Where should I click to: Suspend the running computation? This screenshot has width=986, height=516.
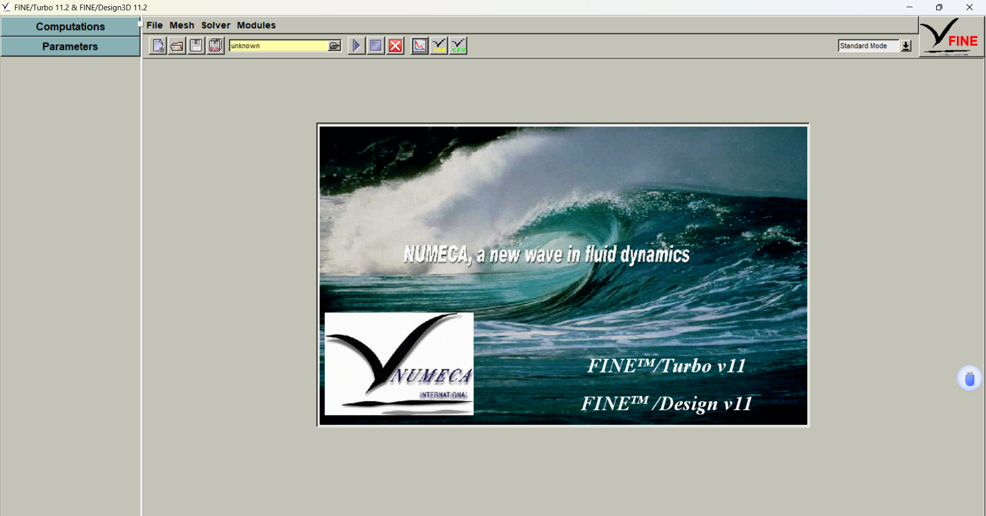(x=375, y=45)
